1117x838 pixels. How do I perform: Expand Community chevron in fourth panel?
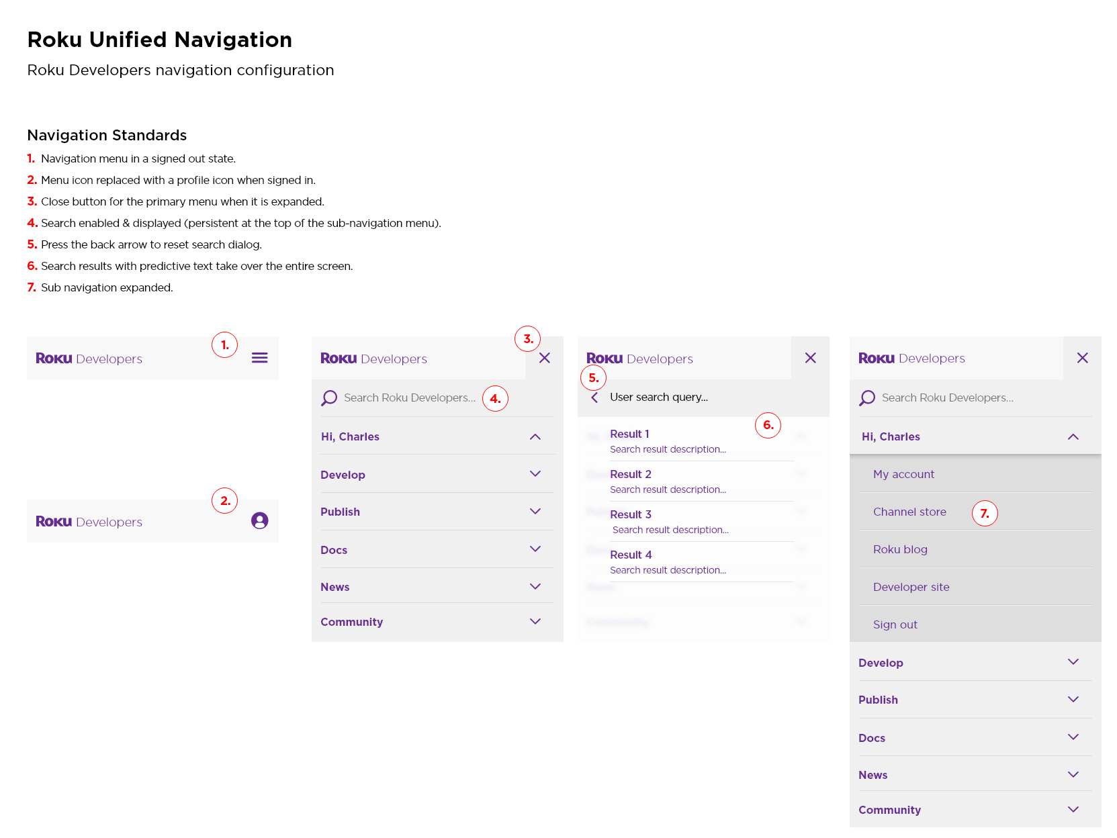1073,810
